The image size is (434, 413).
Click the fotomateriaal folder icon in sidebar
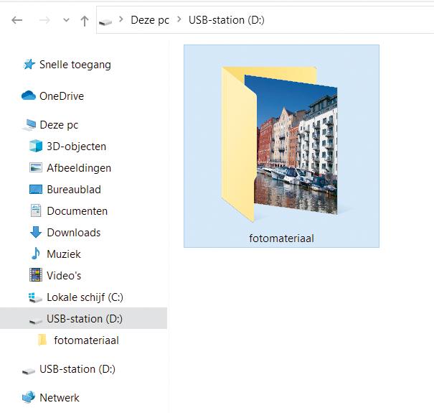[x=42, y=340]
